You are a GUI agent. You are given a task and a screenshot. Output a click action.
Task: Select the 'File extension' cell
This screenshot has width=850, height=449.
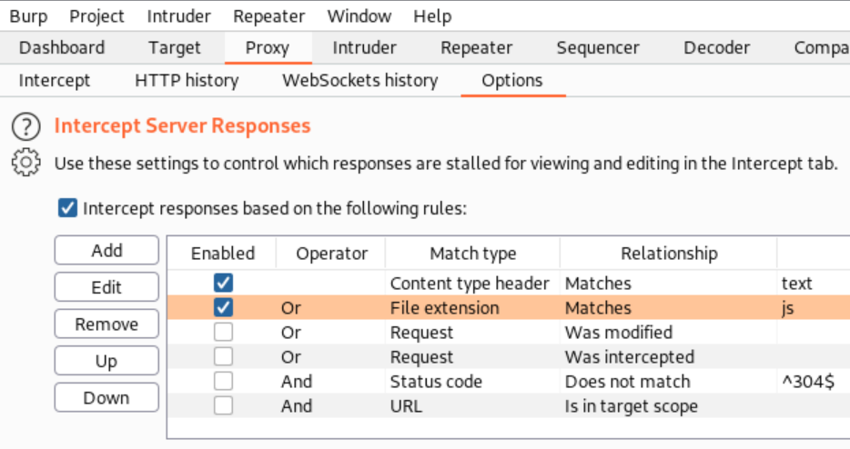tap(472, 307)
